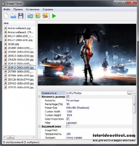Minimize the Image Tuner window

117,3
